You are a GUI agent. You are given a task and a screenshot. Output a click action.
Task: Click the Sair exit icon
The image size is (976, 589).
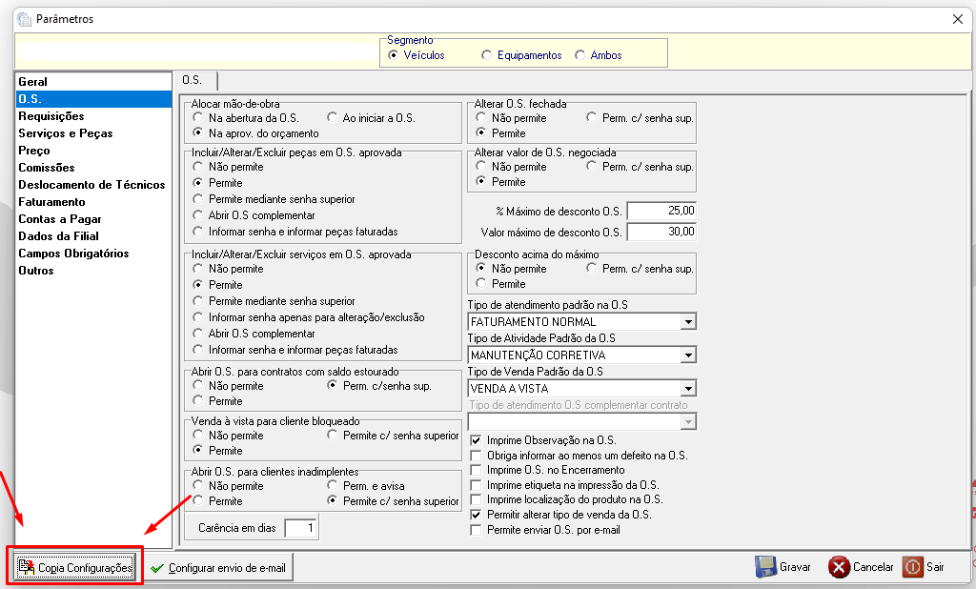912,566
